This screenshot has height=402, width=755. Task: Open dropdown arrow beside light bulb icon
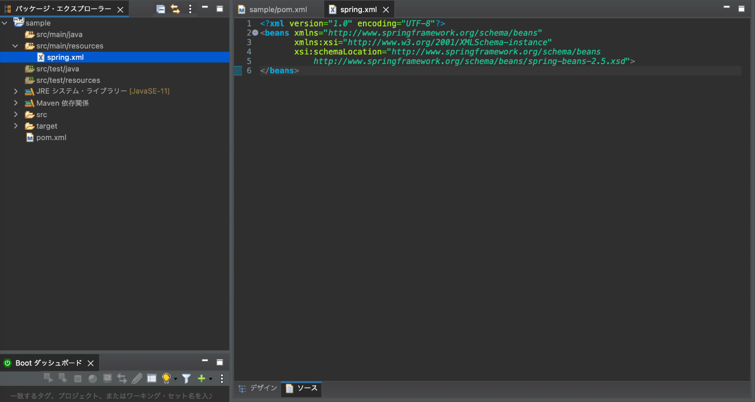[176, 379]
